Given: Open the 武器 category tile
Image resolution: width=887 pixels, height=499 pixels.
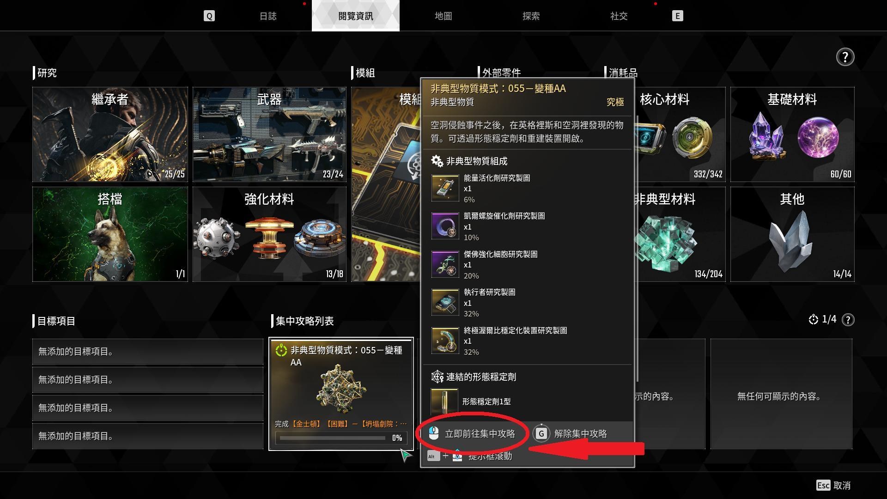Looking at the screenshot, I should click(269, 134).
